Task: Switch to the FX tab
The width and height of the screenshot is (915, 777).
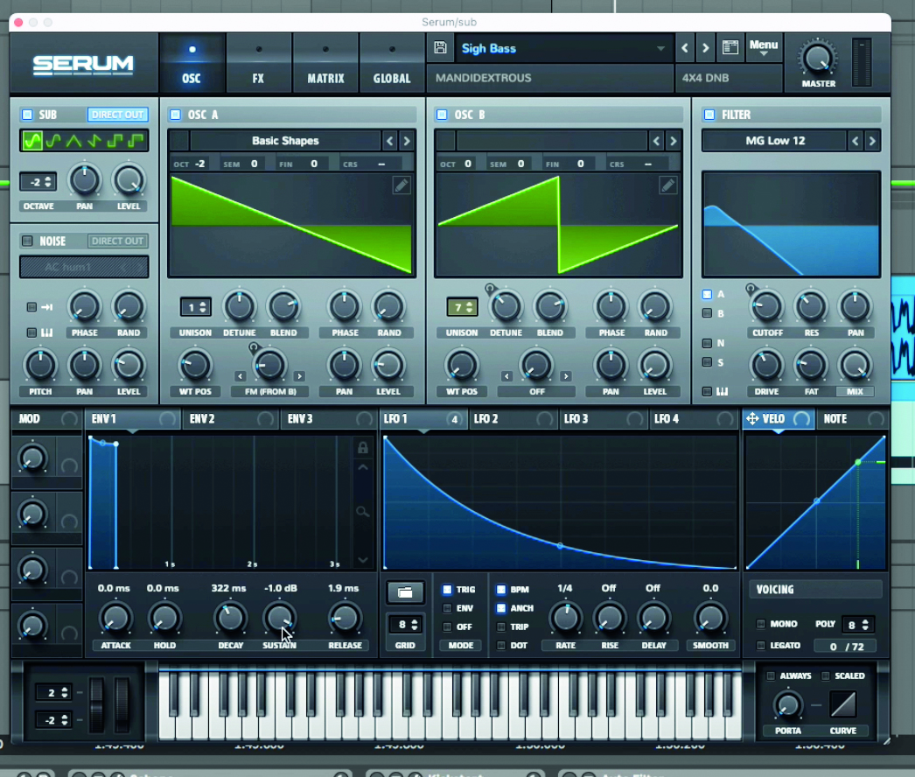Action: (259, 64)
